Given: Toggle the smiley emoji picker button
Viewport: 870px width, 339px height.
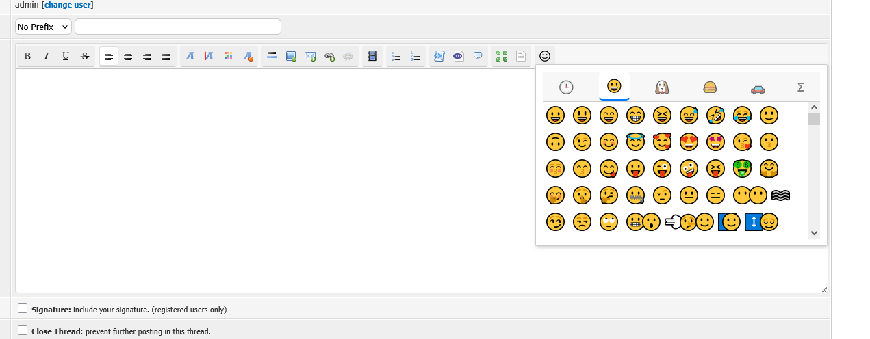Looking at the screenshot, I should coord(545,56).
